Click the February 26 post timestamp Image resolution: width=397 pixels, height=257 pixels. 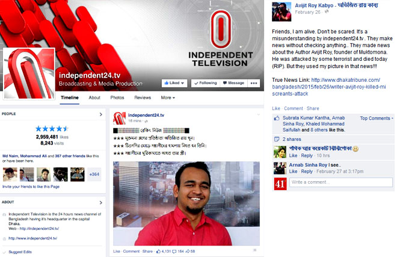[x=307, y=12]
